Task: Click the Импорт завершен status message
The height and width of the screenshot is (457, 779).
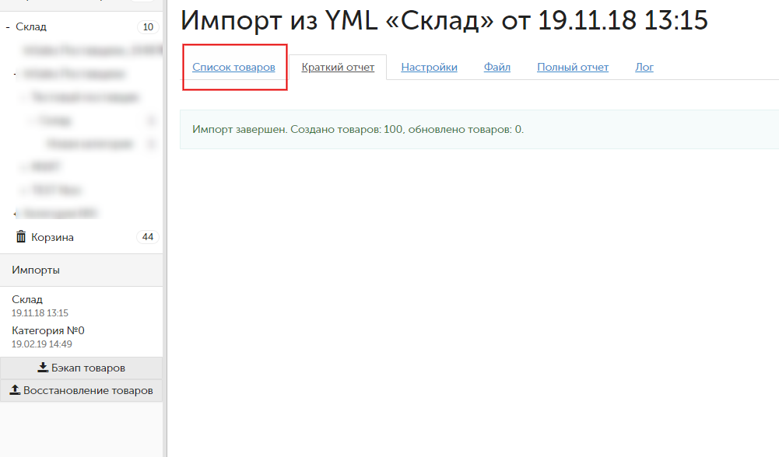Action: tap(358, 129)
